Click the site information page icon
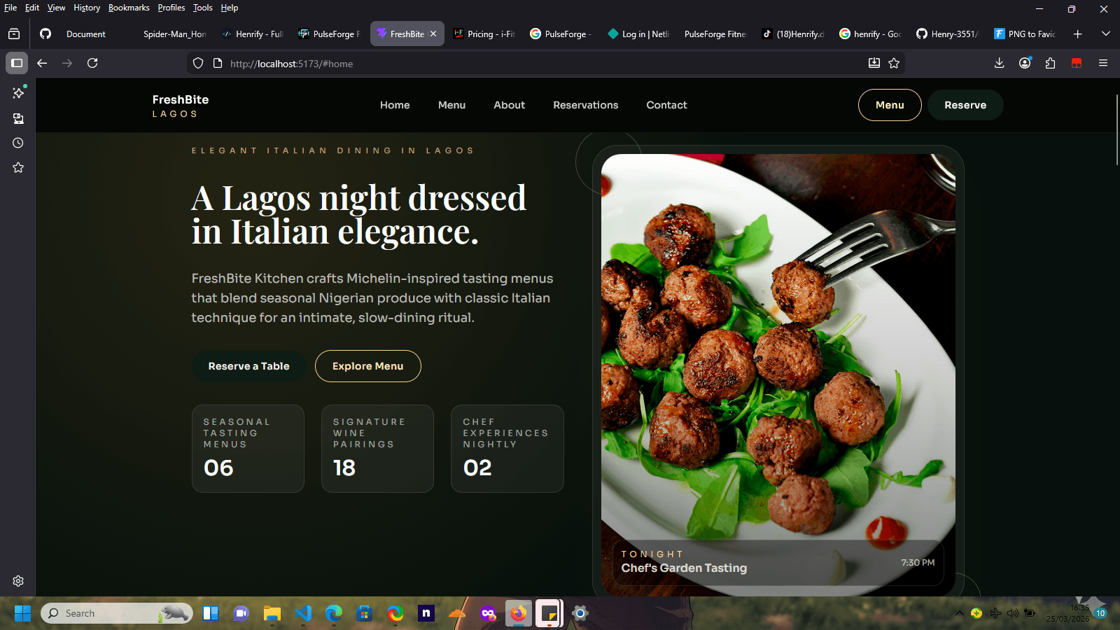 pyautogui.click(x=218, y=64)
